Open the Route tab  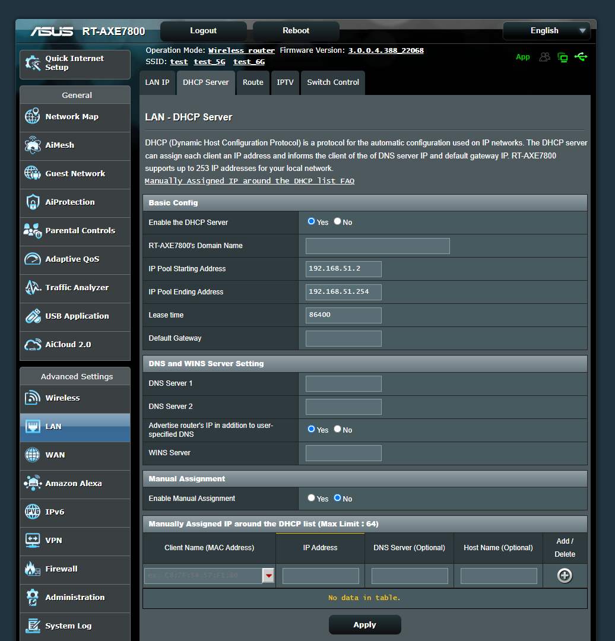(253, 82)
